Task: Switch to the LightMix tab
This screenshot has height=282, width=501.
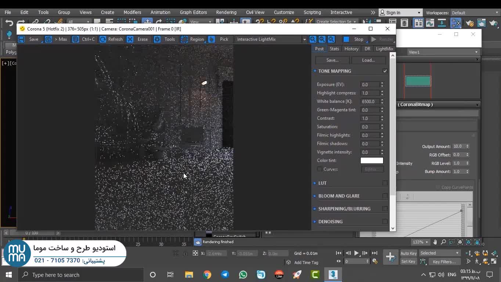Action: 384,49
